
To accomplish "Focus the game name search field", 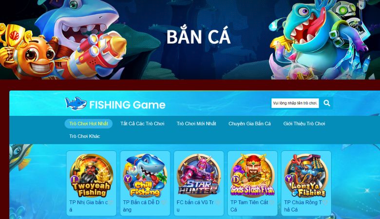I will coord(295,103).
